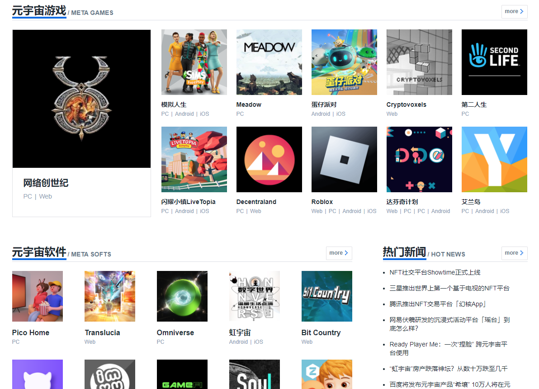
Task: Click the Second Life logo icon
Action: [x=494, y=62]
